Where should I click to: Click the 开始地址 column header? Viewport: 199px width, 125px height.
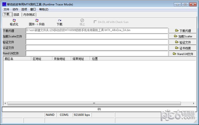[61, 59]
